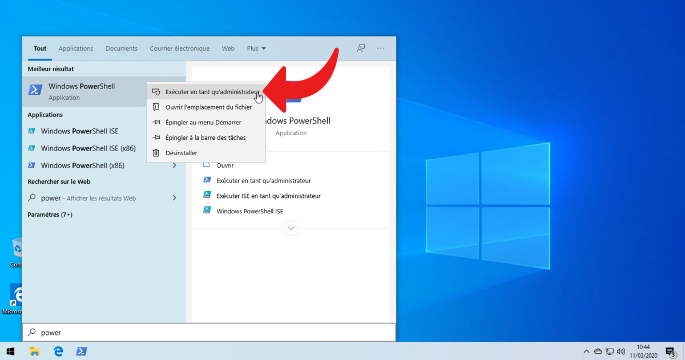The height and width of the screenshot is (360, 685).
Task: Open File Explorer from the taskbar
Action: coord(34,351)
